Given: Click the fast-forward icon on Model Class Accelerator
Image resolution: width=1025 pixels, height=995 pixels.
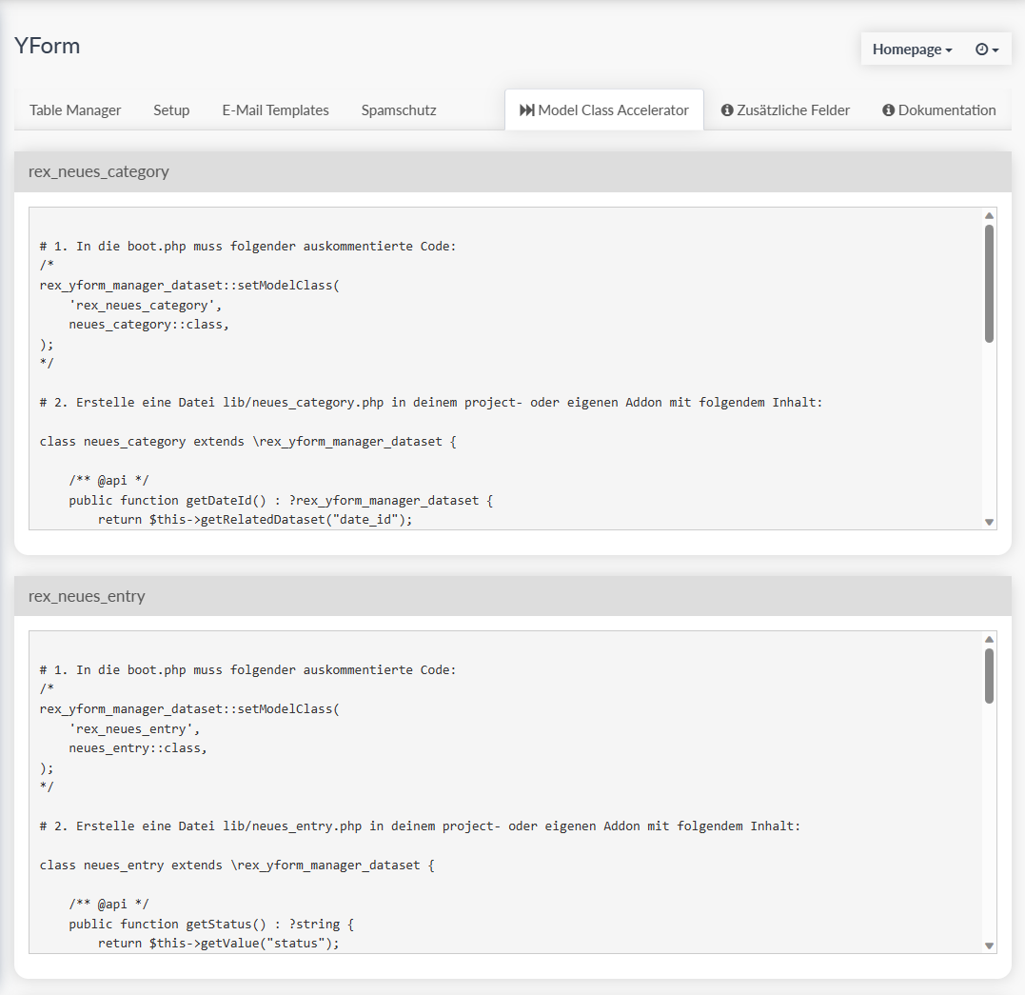Looking at the screenshot, I should (x=527, y=109).
